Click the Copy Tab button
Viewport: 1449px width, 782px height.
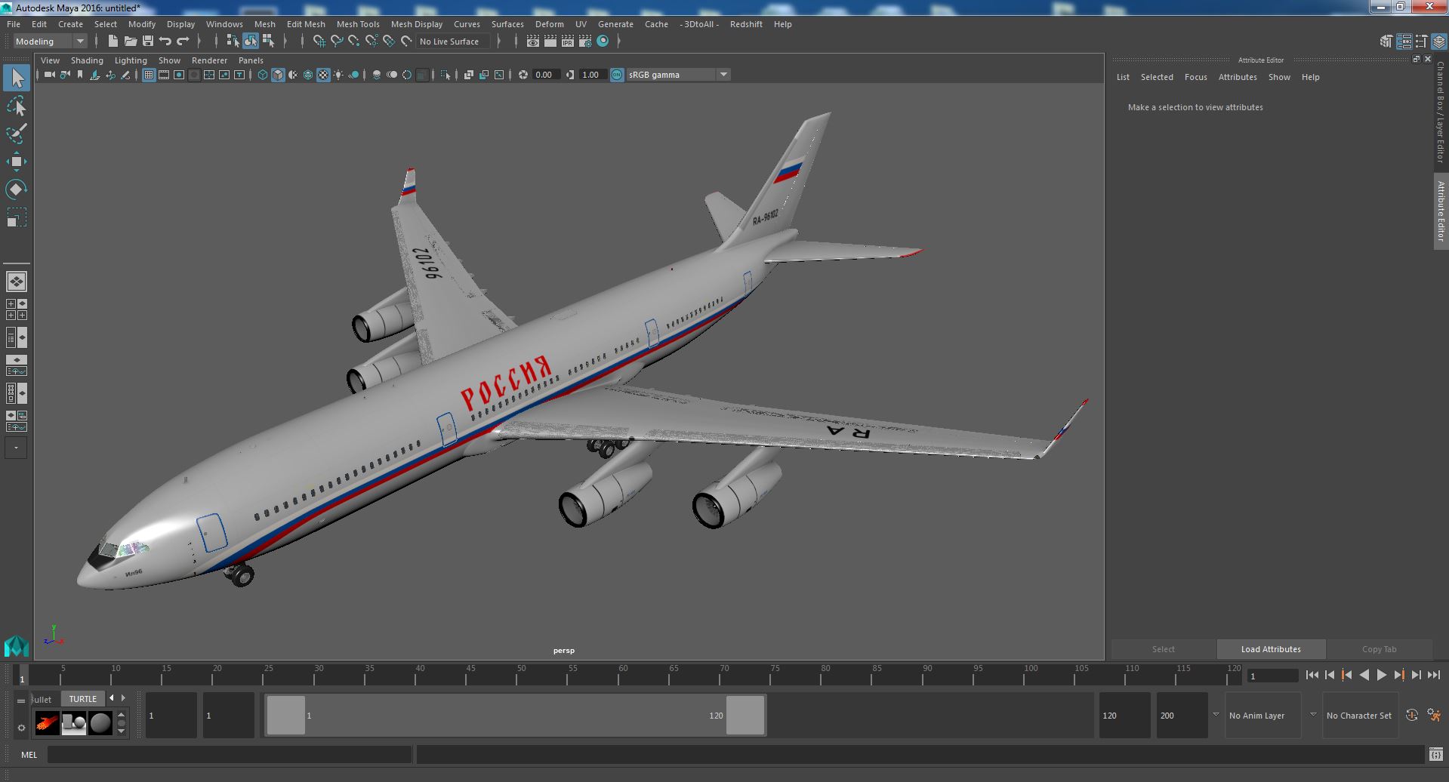pyautogui.click(x=1379, y=649)
